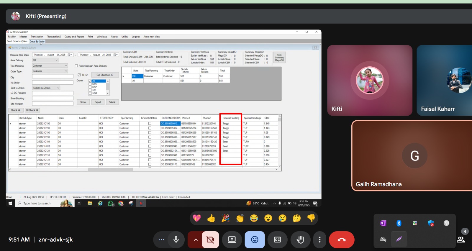Send the party popper reaction
The width and height of the screenshot is (472, 251).
coord(225,218)
